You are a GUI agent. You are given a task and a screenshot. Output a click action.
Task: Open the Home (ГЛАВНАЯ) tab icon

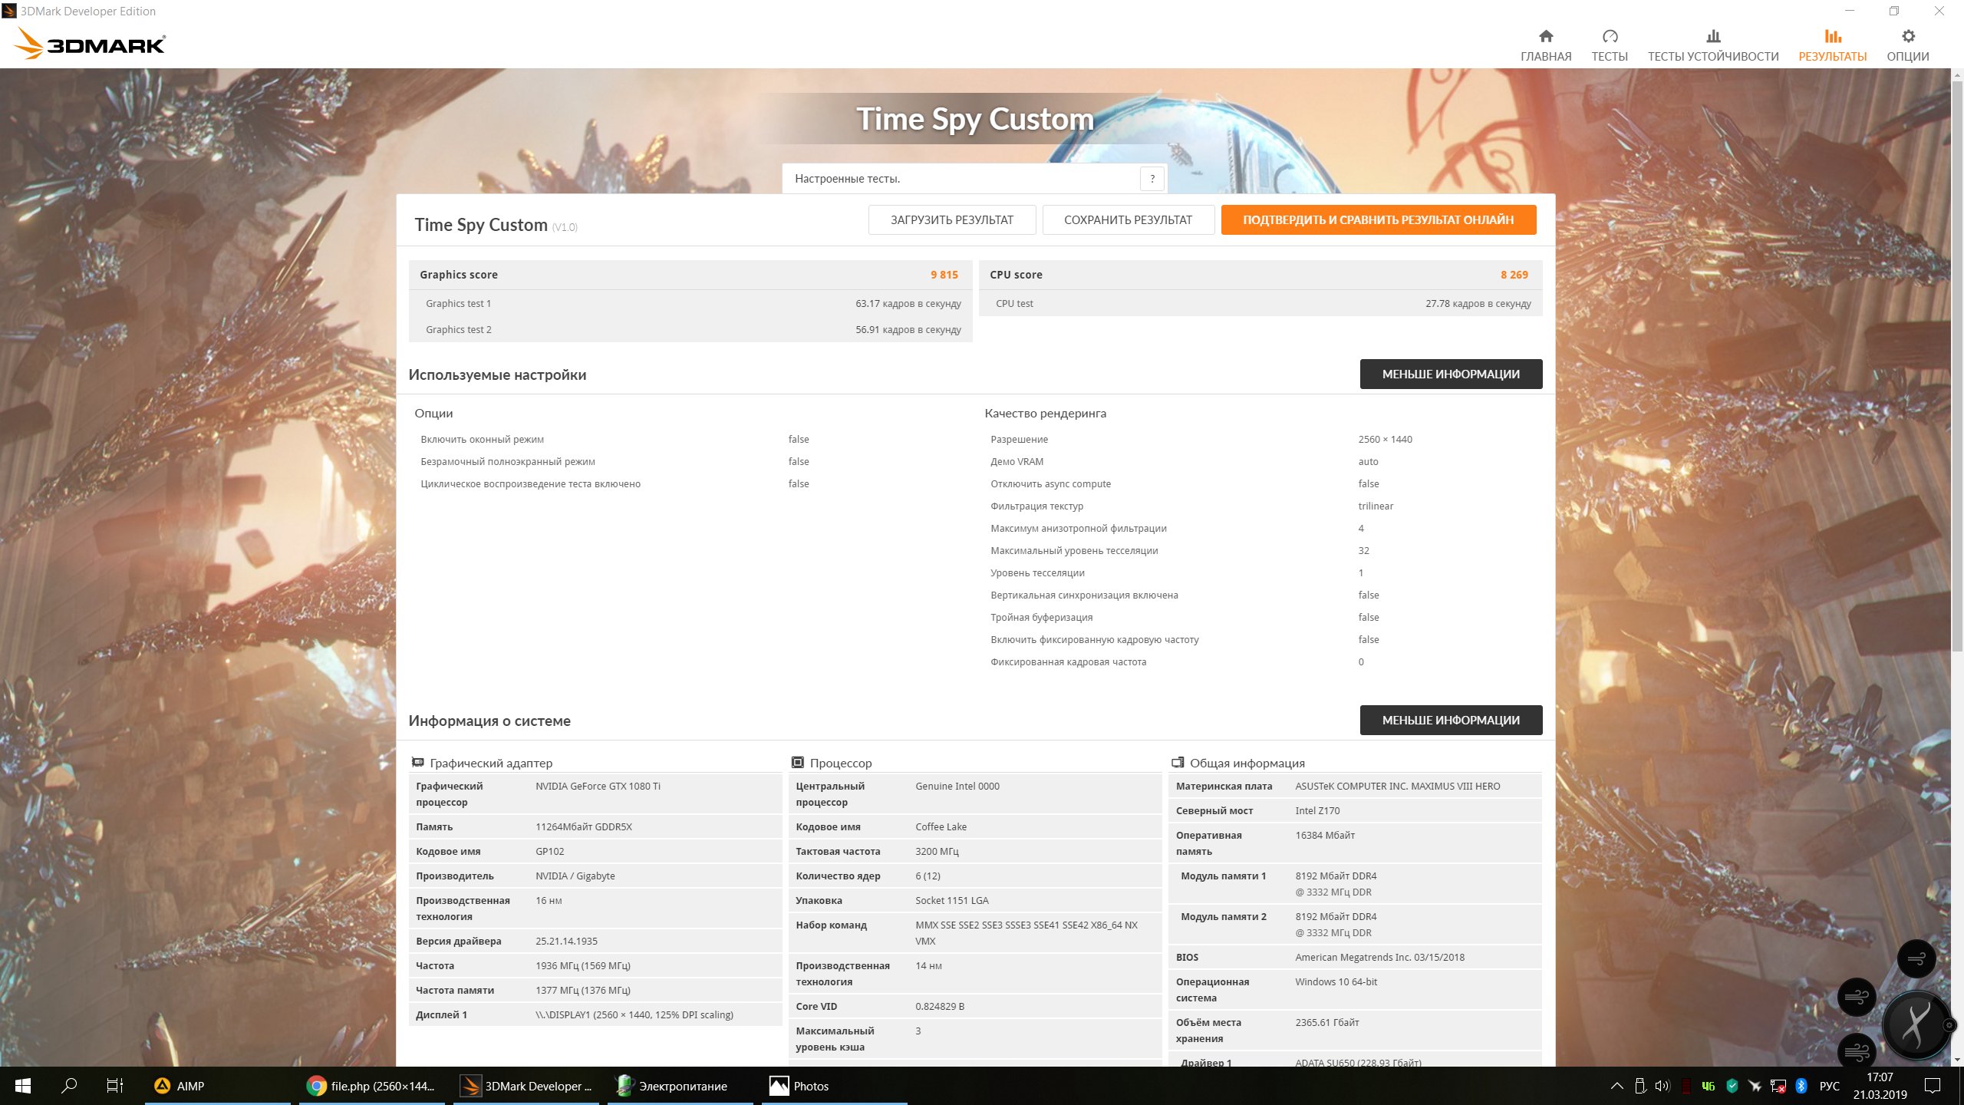1545,36
